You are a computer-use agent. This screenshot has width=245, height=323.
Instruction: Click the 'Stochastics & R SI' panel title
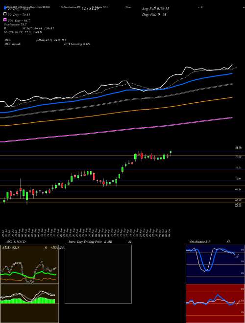pyautogui.click(x=210, y=242)
